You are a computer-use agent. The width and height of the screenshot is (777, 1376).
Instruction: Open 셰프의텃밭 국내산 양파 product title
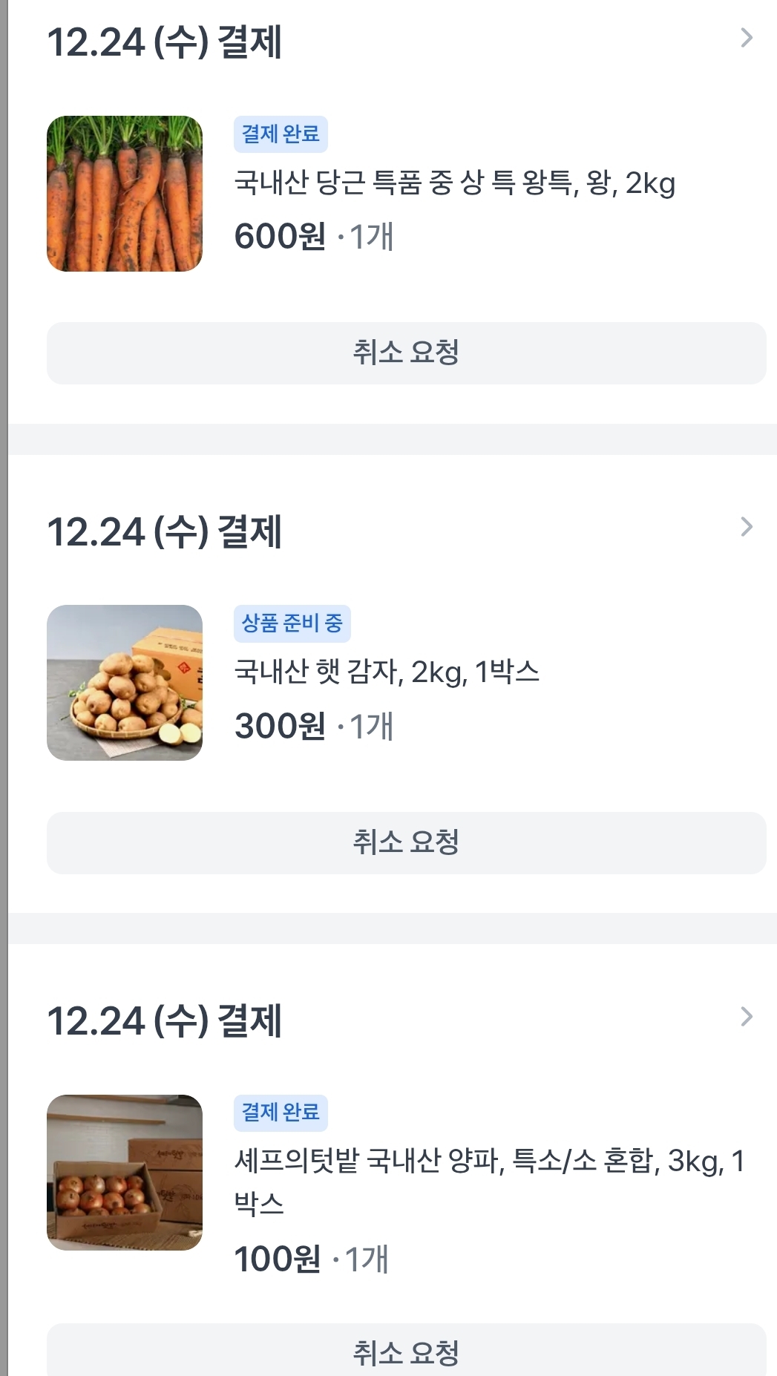coord(488,1162)
